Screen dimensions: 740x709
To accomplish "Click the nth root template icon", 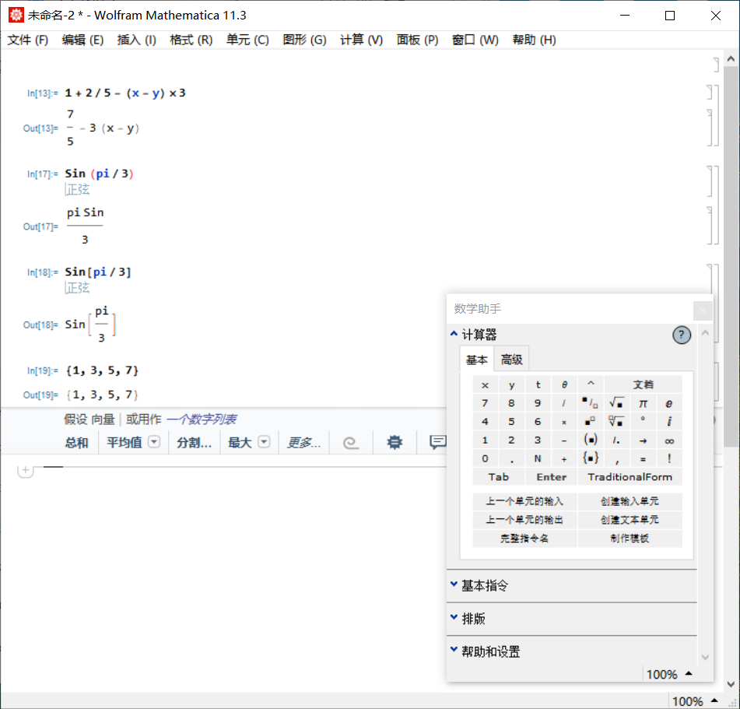I will tap(616, 421).
